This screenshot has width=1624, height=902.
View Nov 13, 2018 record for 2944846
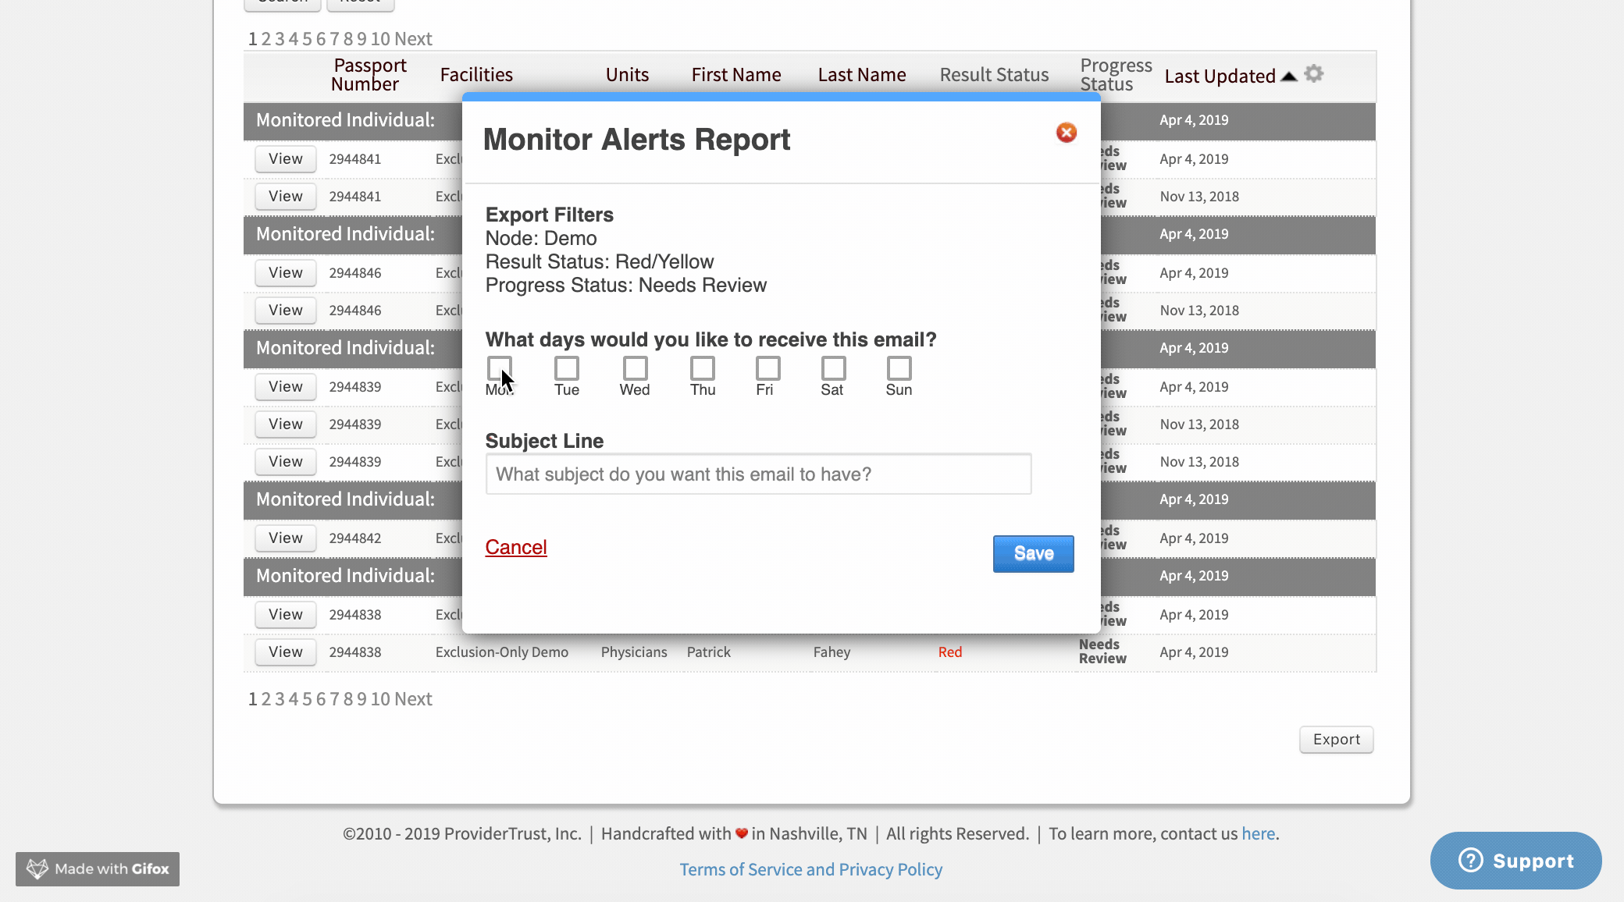click(286, 310)
